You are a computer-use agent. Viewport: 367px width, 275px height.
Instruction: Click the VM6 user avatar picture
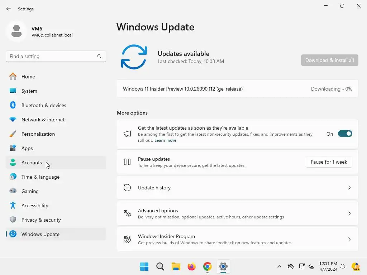pyautogui.click(x=16, y=31)
